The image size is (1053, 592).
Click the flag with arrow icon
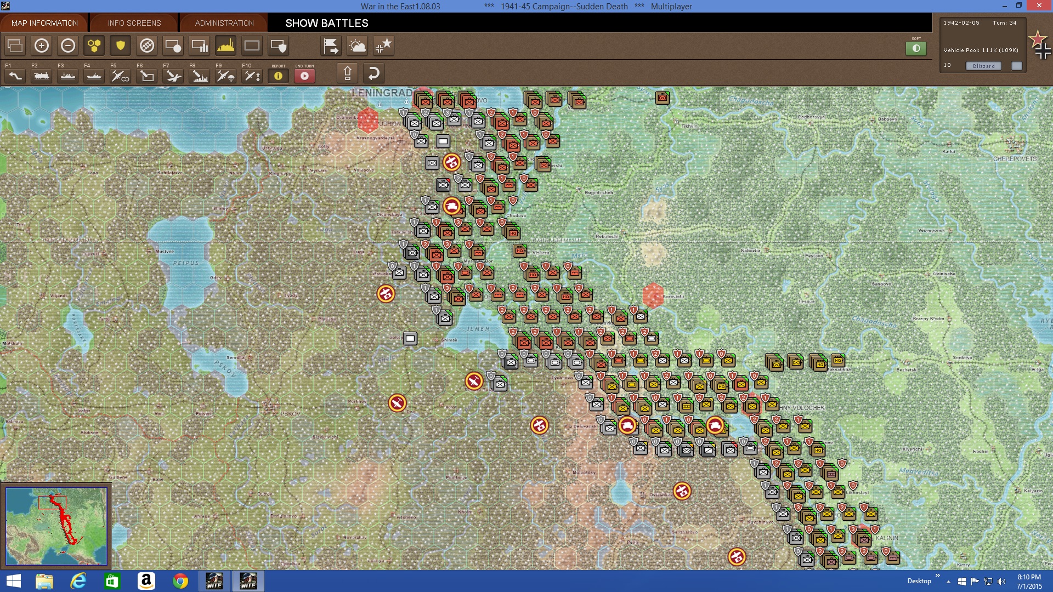(x=331, y=45)
